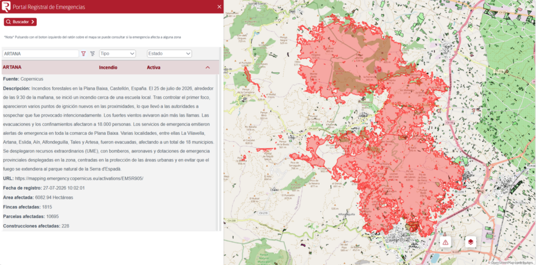Image resolution: width=536 pixels, height=265 pixels.
Task: Click the magnifier icon in Buscador
Action: pyautogui.click(x=8, y=22)
